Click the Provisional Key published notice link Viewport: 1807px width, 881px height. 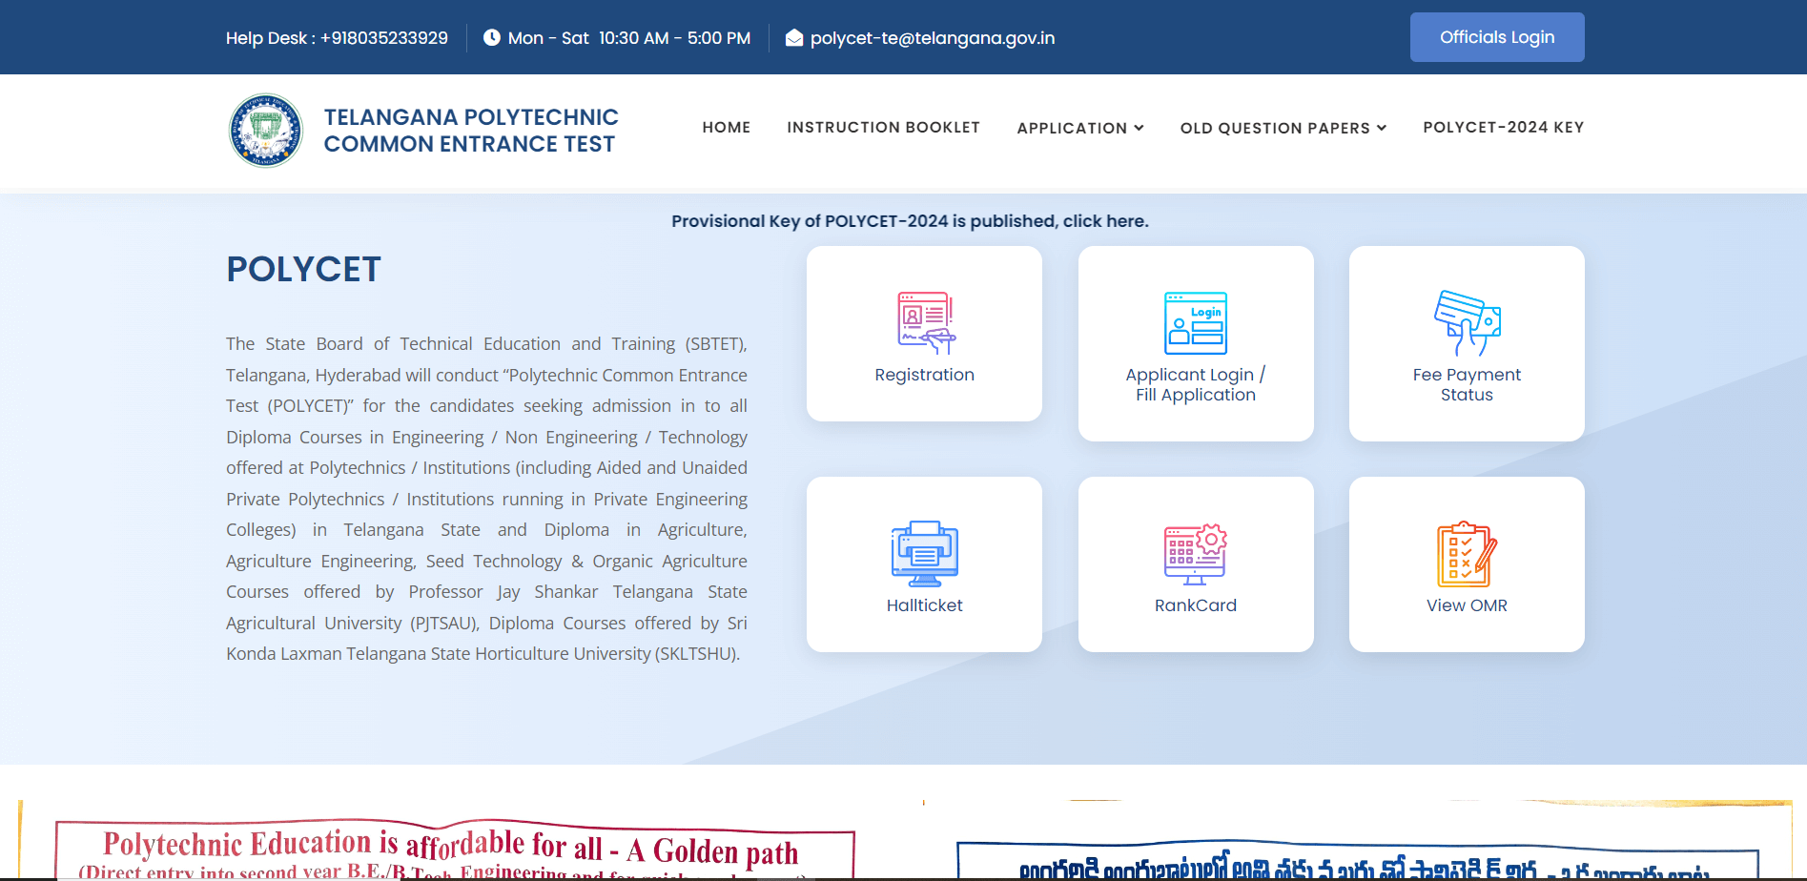[x=910, y=221]
